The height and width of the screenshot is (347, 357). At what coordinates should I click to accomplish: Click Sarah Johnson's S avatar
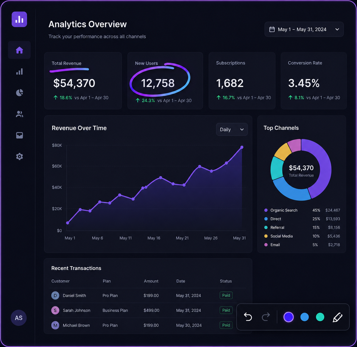[x=55, y=310]
